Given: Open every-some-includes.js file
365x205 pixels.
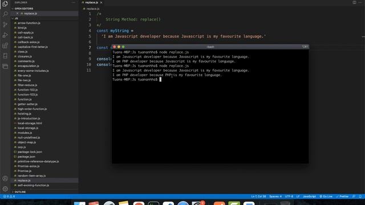Looking at the screenshot, I should [x=33, y=71].
